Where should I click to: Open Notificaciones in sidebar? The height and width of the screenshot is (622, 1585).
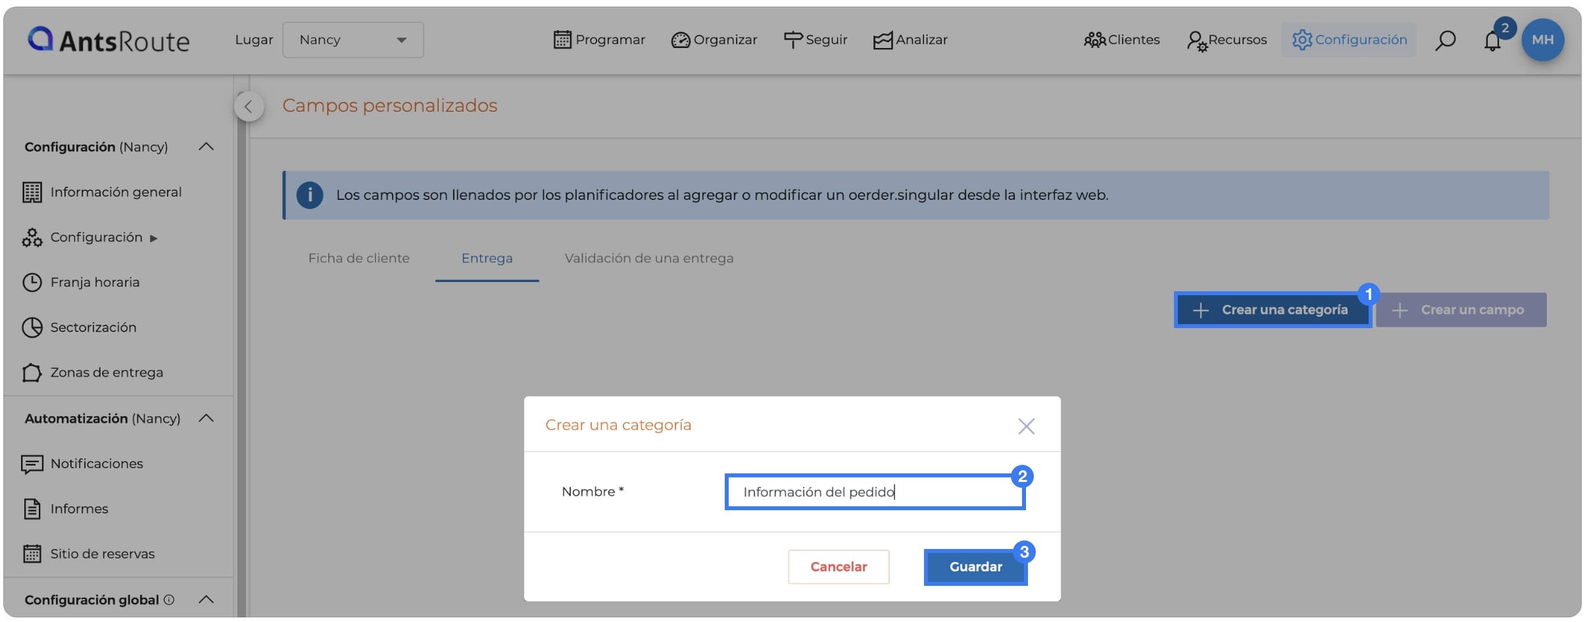pos(82,464)
